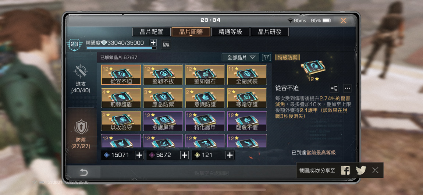Share screenshot to Twitter

point(361,170)
